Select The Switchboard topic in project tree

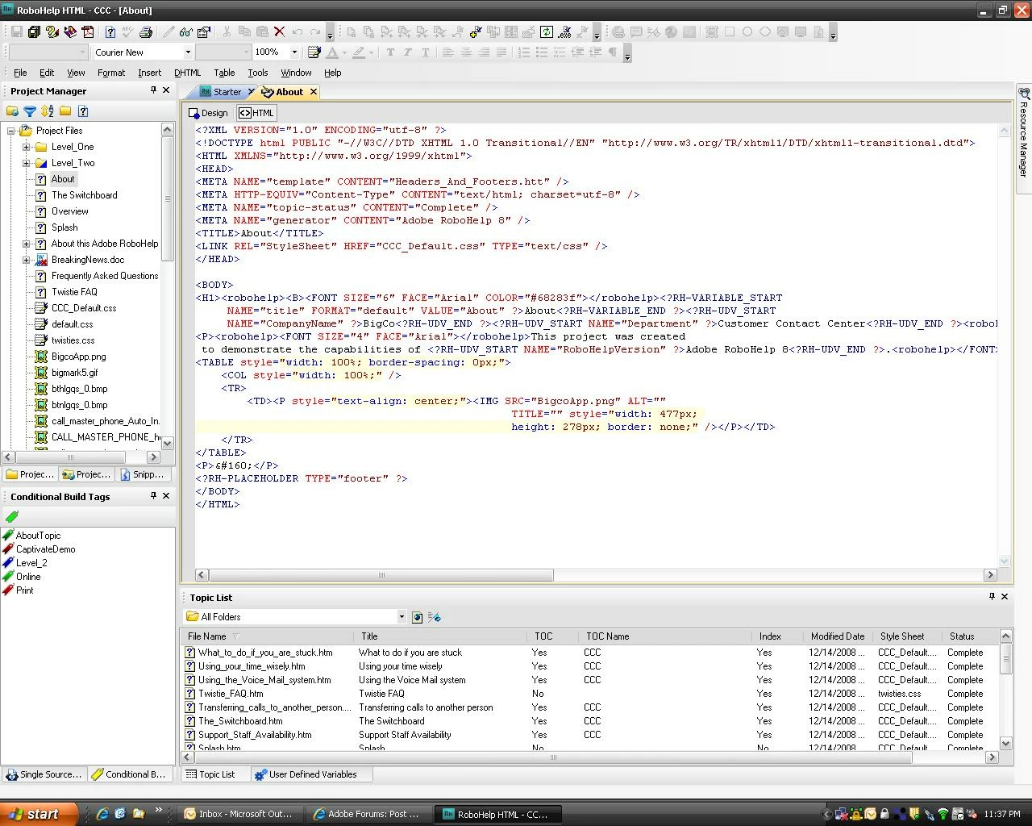pos(84,195)
